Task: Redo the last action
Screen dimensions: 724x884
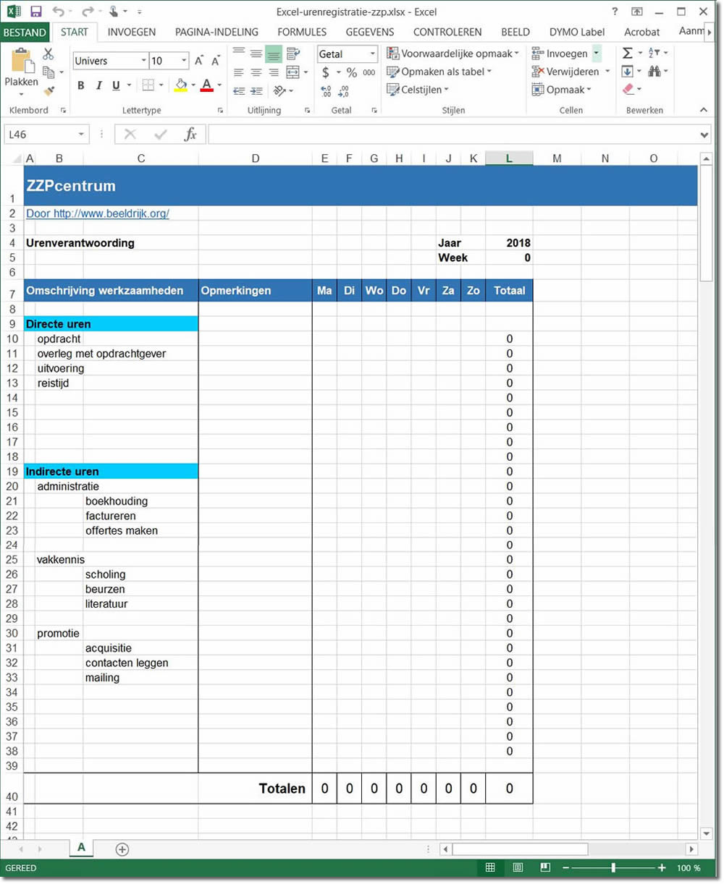Action: coord(88,12)
